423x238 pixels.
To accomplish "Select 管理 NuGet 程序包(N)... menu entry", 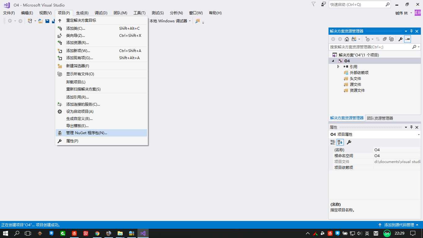I will [x=102, y=133].
